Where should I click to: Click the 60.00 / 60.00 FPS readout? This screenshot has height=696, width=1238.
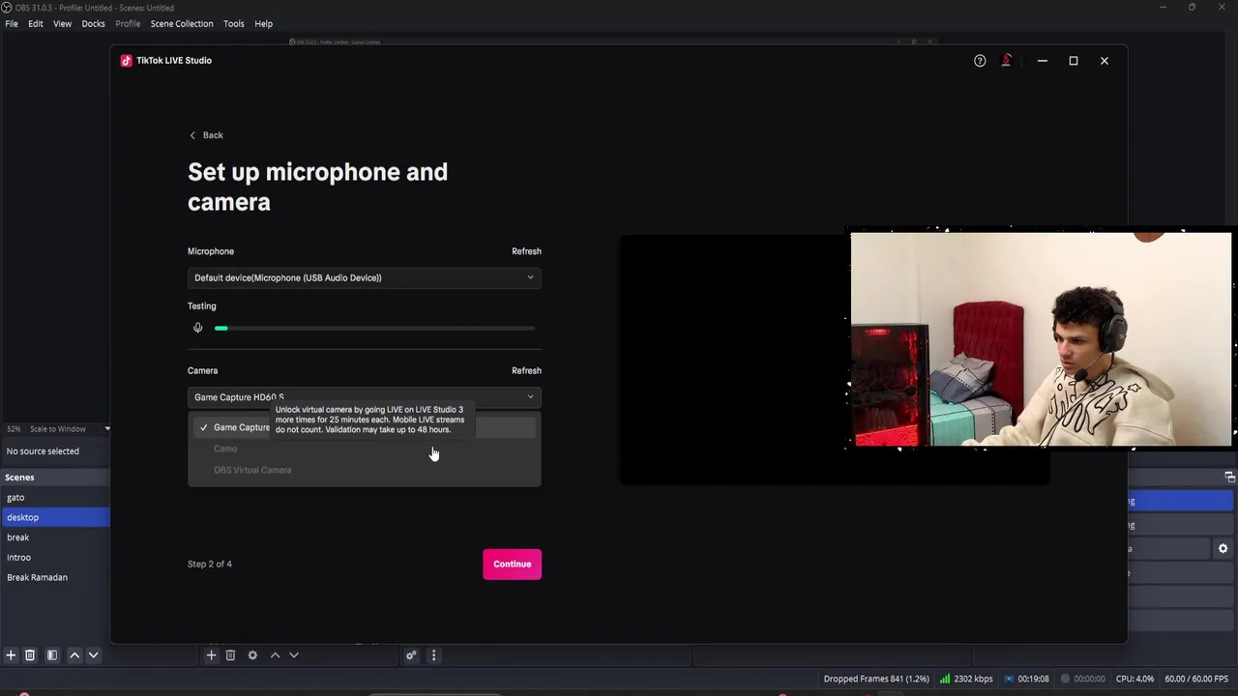(x=1196, y=679)
